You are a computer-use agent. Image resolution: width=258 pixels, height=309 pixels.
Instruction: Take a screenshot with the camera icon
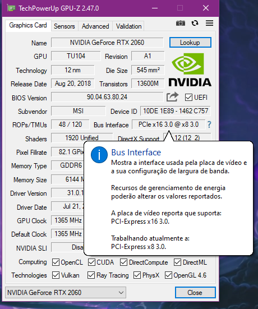click(181, 23)
